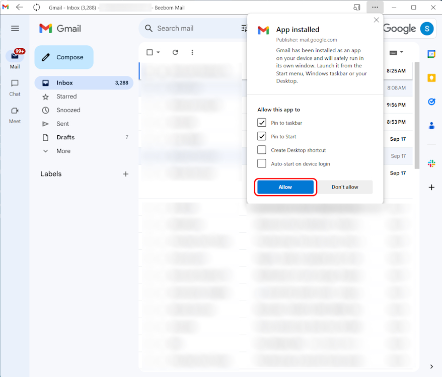Enable Create Desktop shortcut
Viewport: 442px width, 377px height.
(x=262, y=150)
